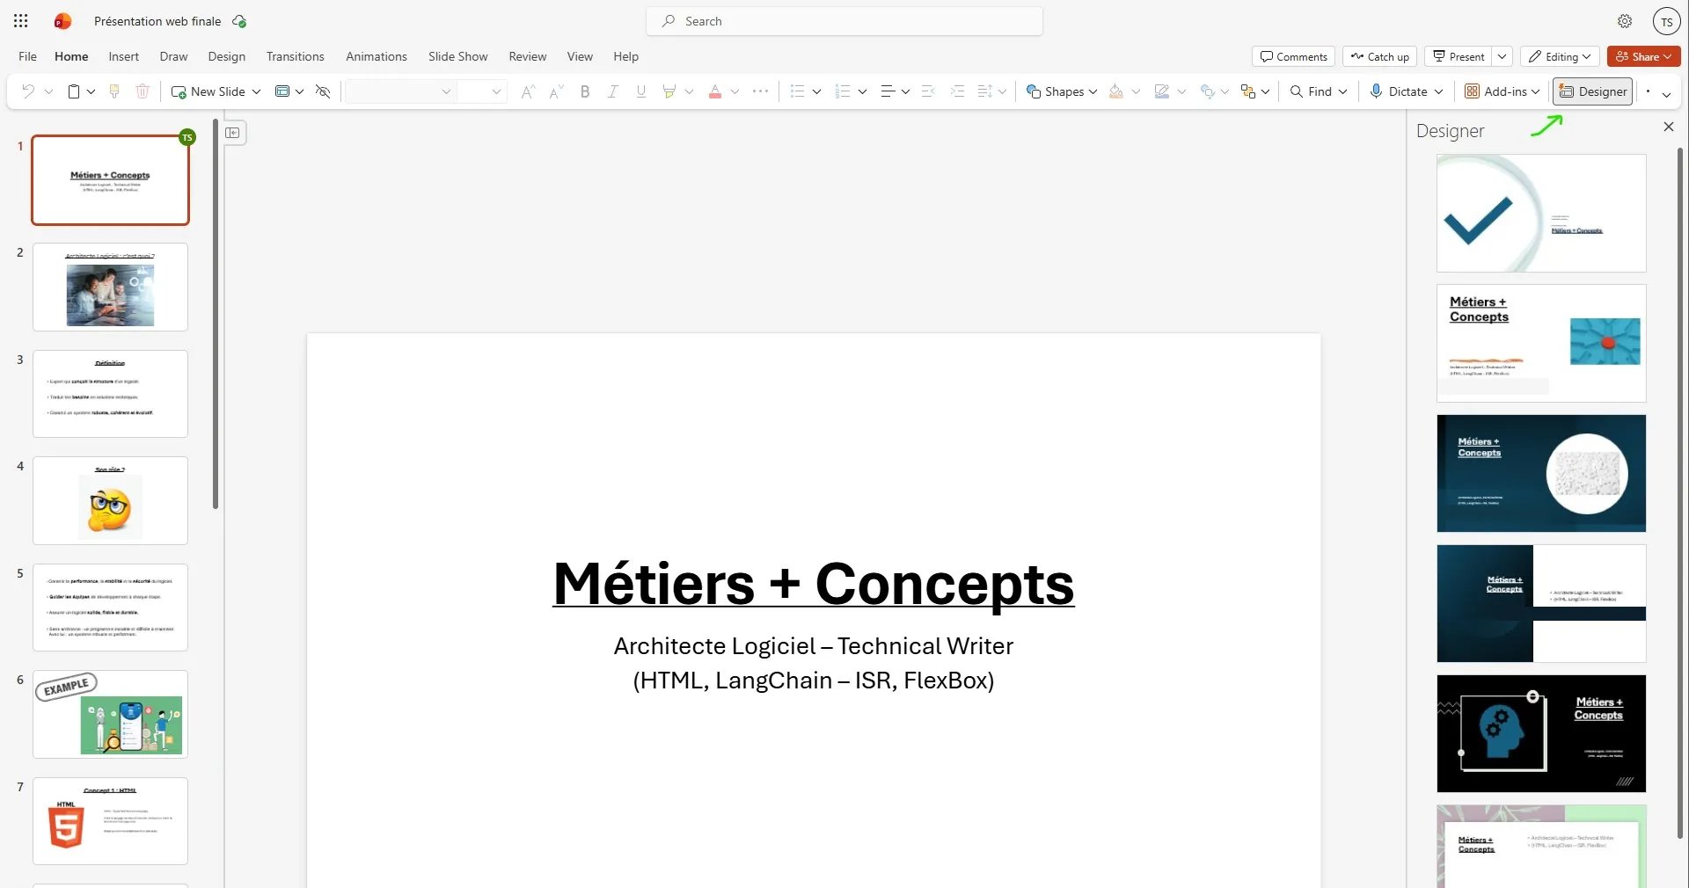The height and width of the screenshot is (888, 1689).
Task: Click the font color A icon
Action: coord(715,91)
